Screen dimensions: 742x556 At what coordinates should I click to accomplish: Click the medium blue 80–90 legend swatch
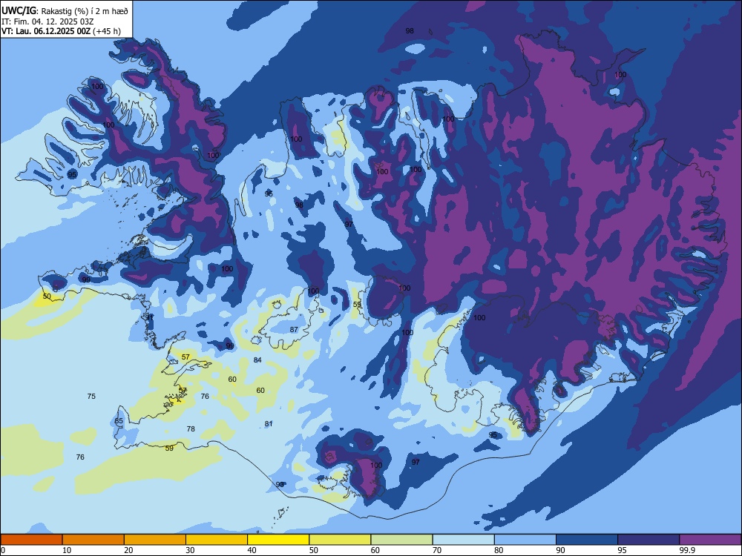[x=525, y=540]
